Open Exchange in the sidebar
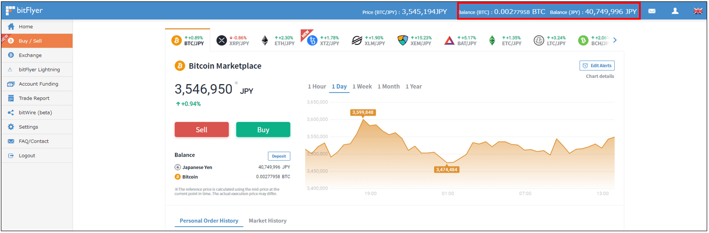This screenshot has height=233, width=709. [37, 55]
